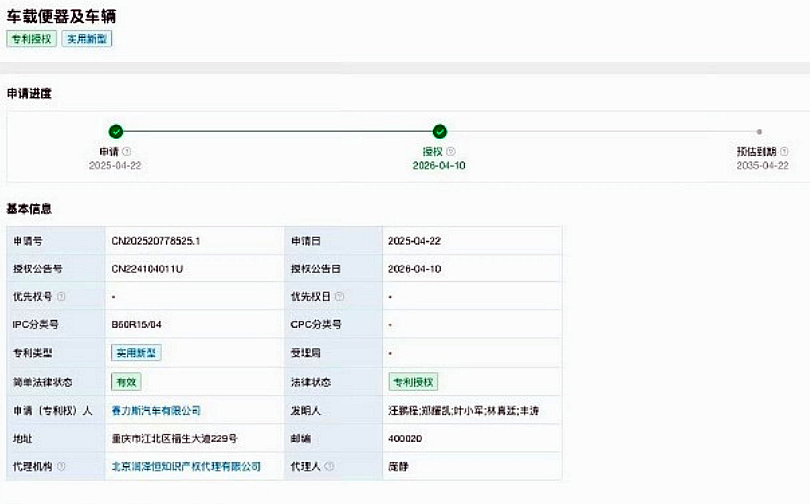This screenshot has height=504, width=810.
Task: Click the help icon next to 授权
Action: click(451, 152)
